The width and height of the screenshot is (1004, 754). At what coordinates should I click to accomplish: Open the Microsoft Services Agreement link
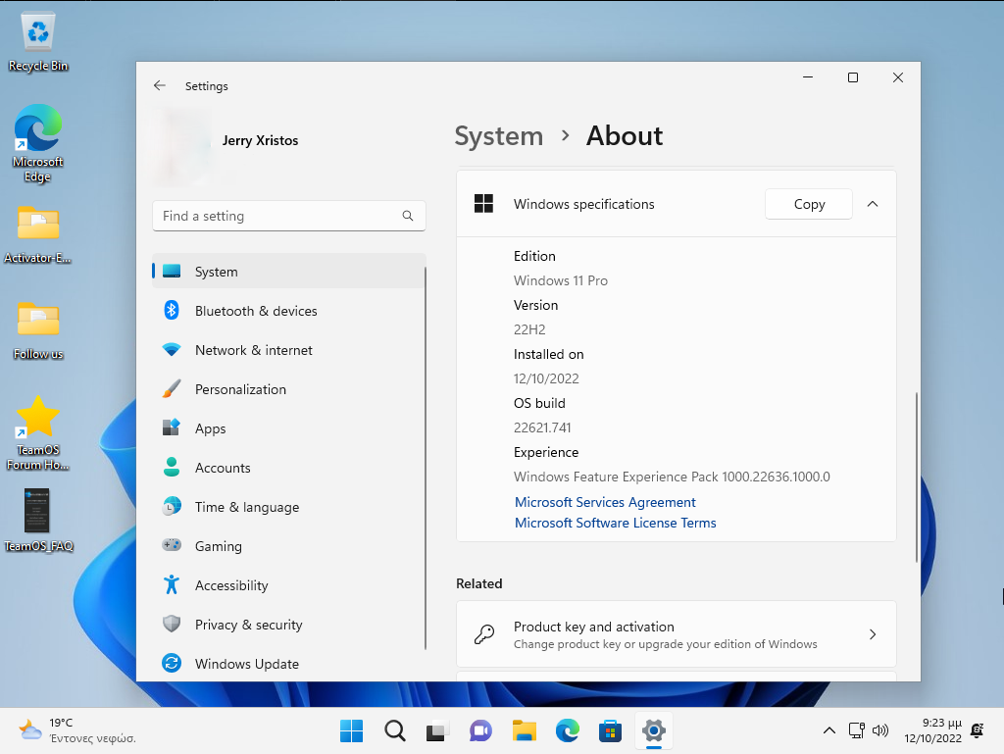[x=605, y=502]
